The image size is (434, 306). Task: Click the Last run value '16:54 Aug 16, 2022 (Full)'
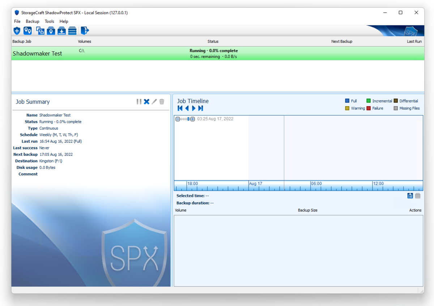coord(61,142)
